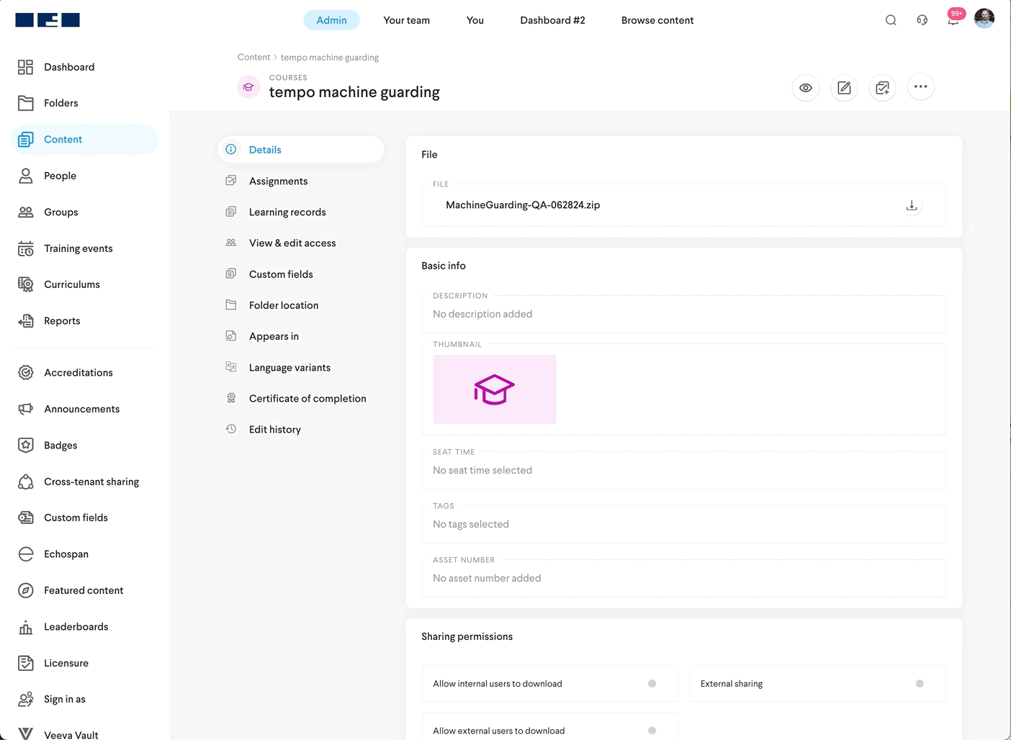Enable the External sharing toggle
Image resolution: width=1011 pixels, height=740 pixels.
[920, 684]
